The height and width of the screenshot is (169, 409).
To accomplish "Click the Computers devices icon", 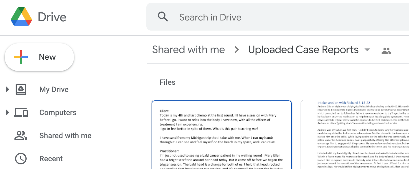I will 21,112.
